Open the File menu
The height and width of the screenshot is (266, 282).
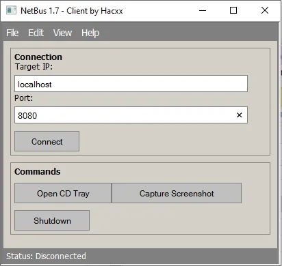pos(12,33)
